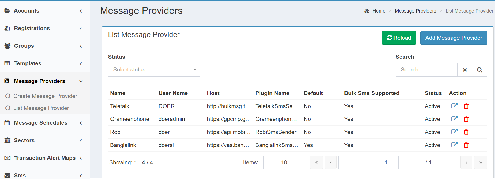Click the http://bulkmsg.t… host cell
This screenshot has width=495, height=179.
(228, 106)
